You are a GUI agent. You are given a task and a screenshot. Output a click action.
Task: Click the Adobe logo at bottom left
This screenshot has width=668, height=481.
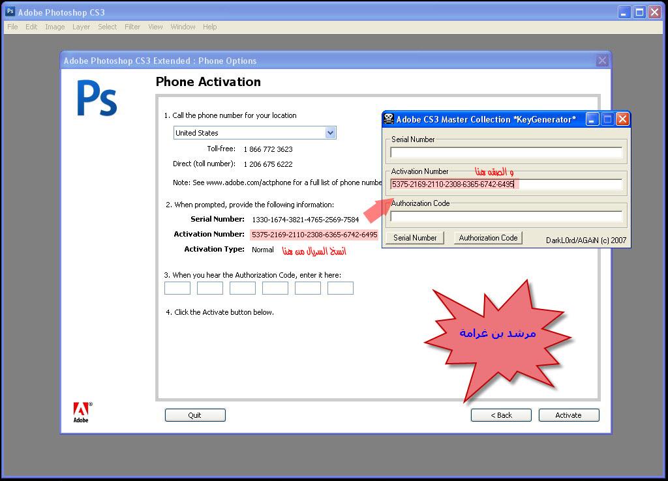pos(82,412)
